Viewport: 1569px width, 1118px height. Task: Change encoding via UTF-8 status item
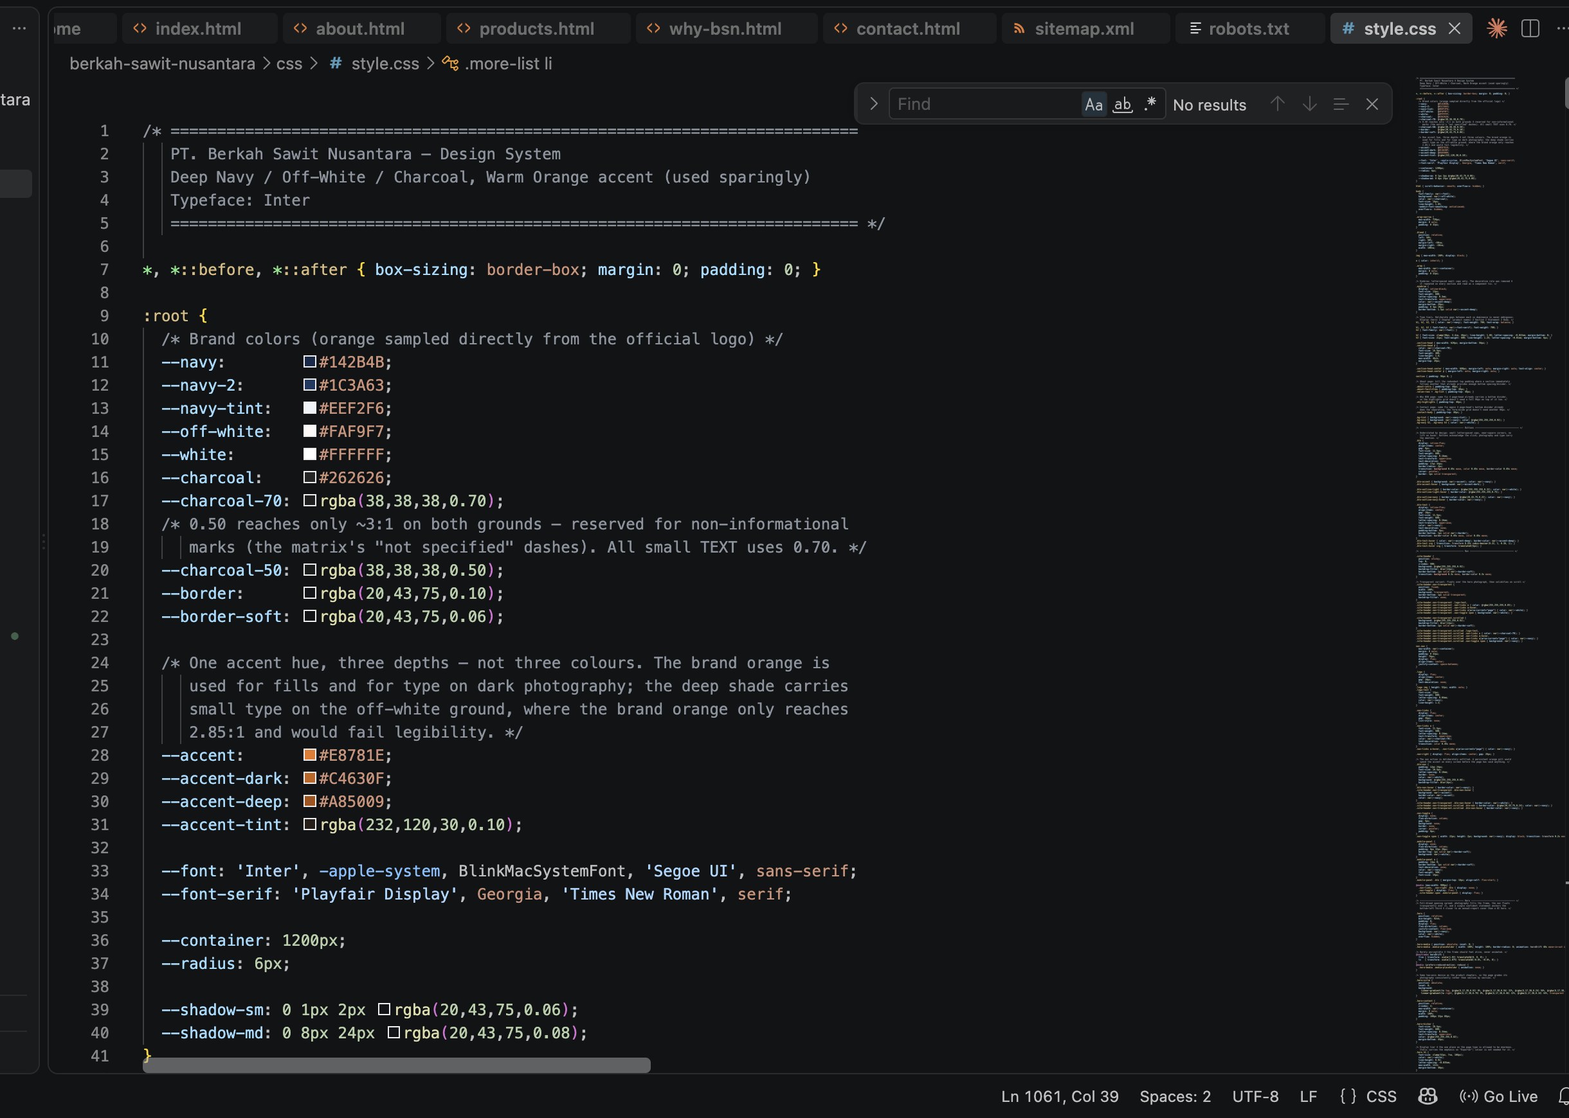pos(1255,1096)
